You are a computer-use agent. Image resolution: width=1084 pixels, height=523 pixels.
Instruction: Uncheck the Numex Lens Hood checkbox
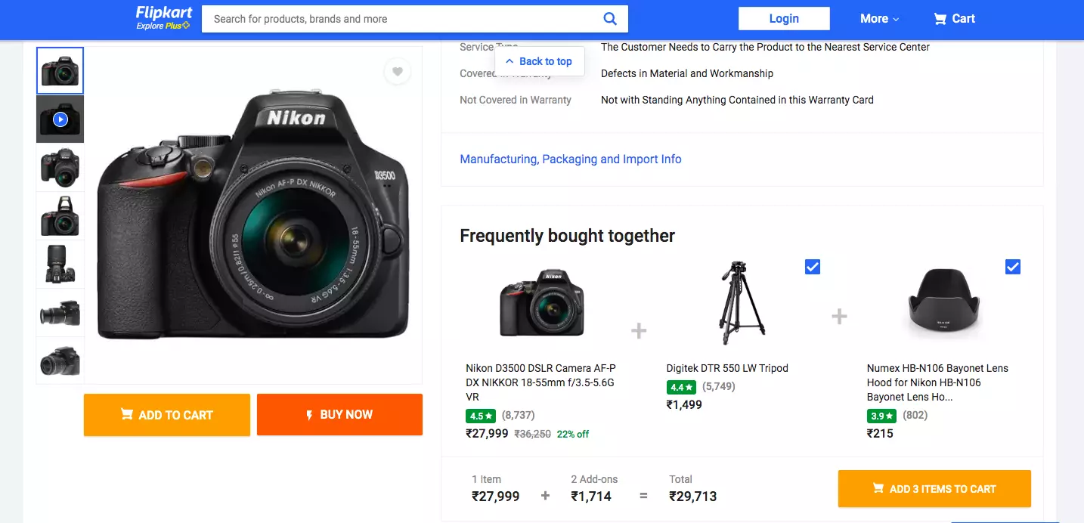[x=1013, y=267]
